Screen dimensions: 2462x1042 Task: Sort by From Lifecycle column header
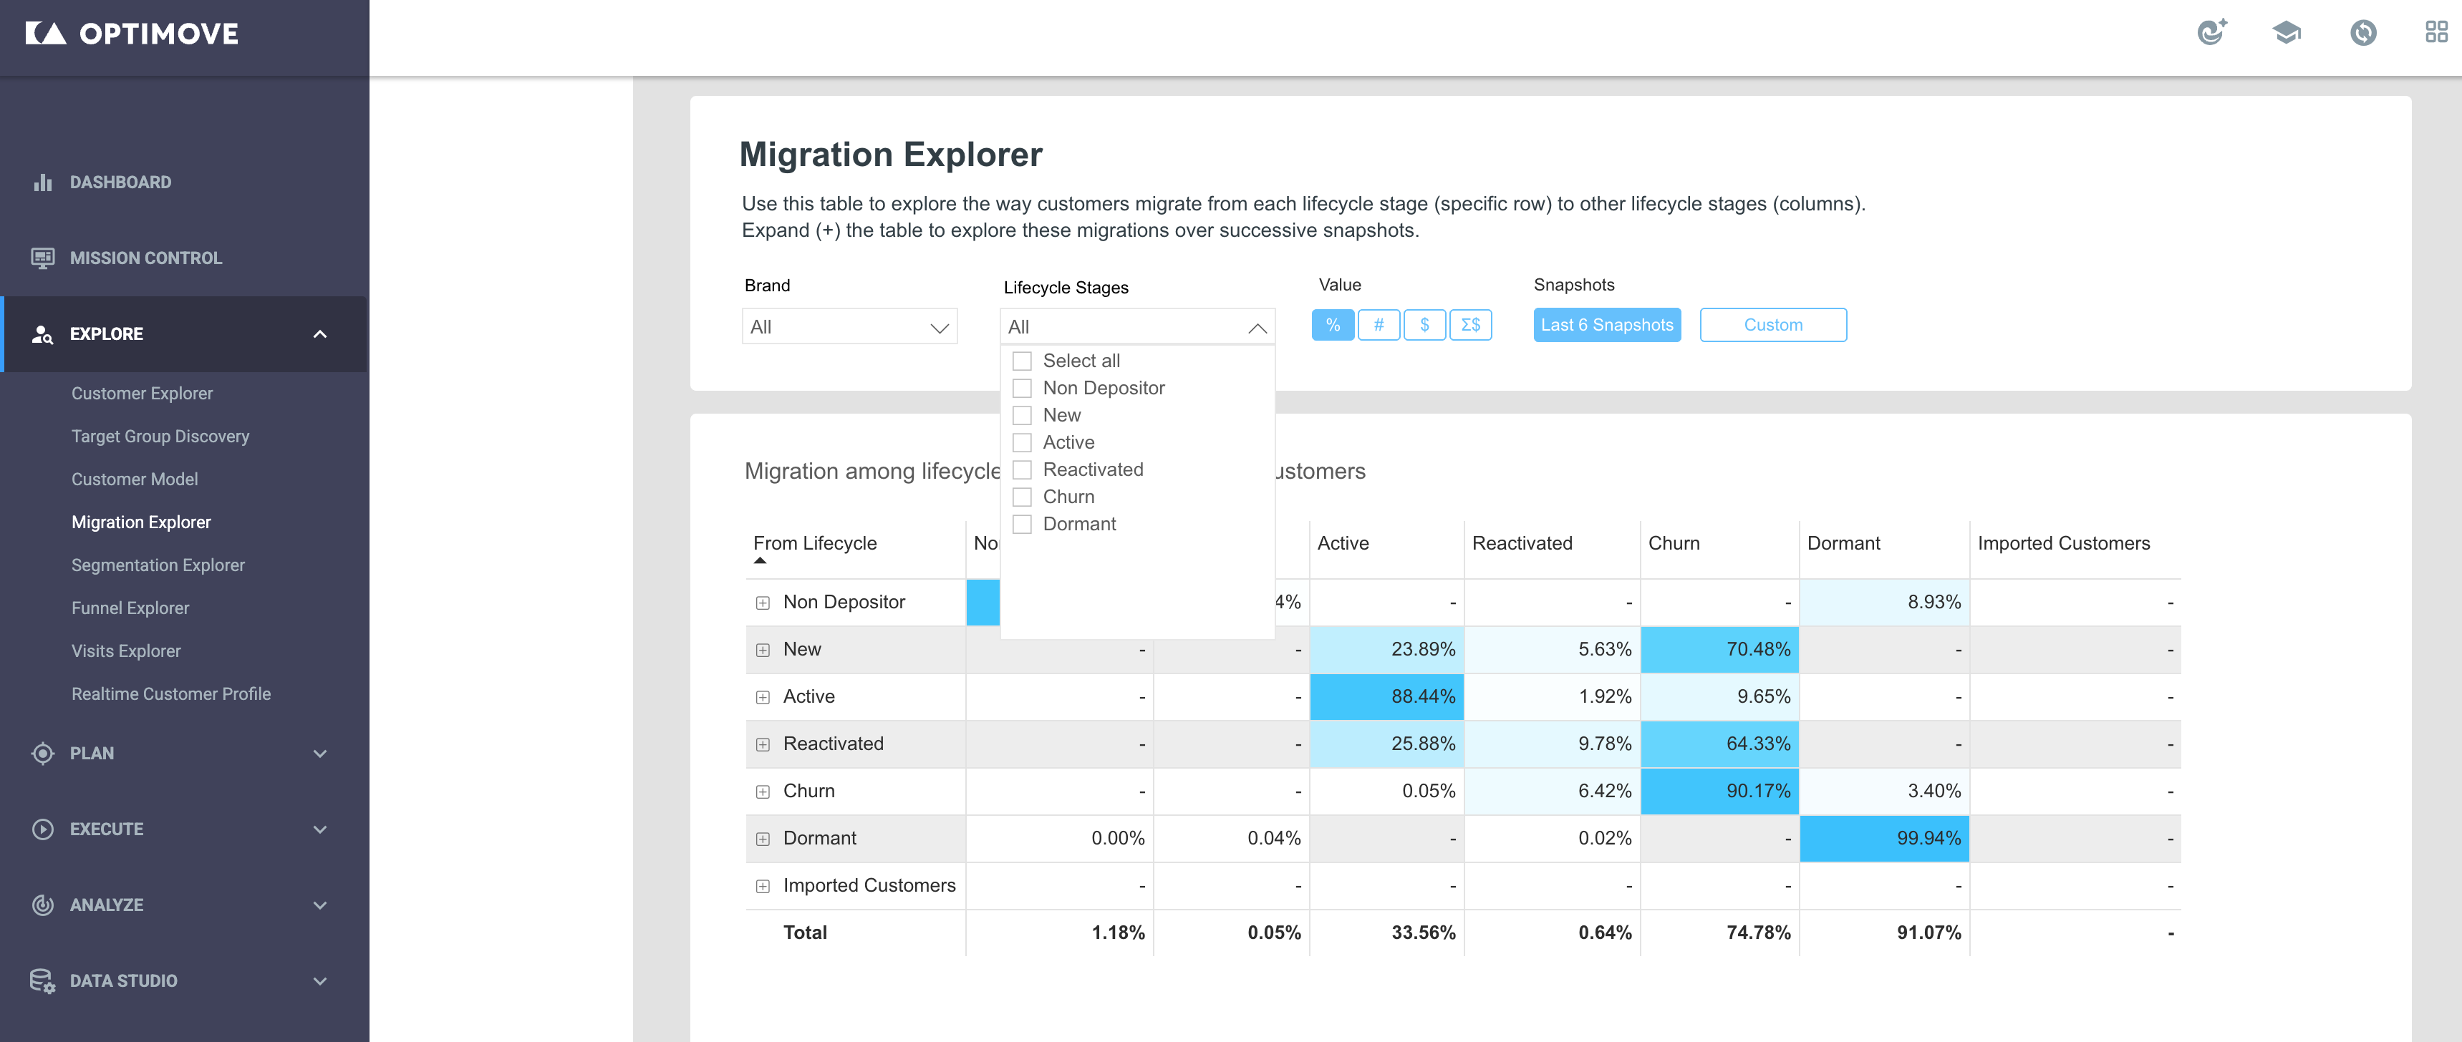tap(814, 543)
